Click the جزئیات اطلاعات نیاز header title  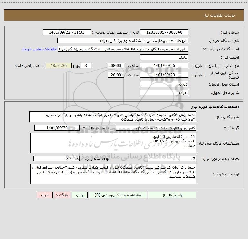(x=220, y=15)
